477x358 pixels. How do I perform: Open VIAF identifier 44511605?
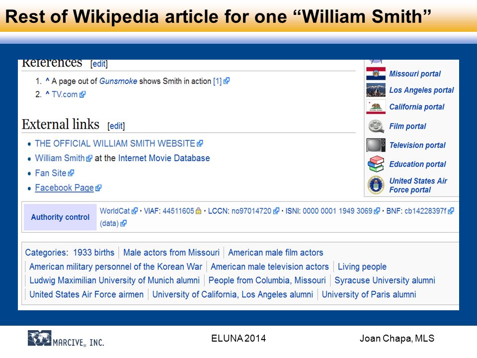[x=178, y=211]
